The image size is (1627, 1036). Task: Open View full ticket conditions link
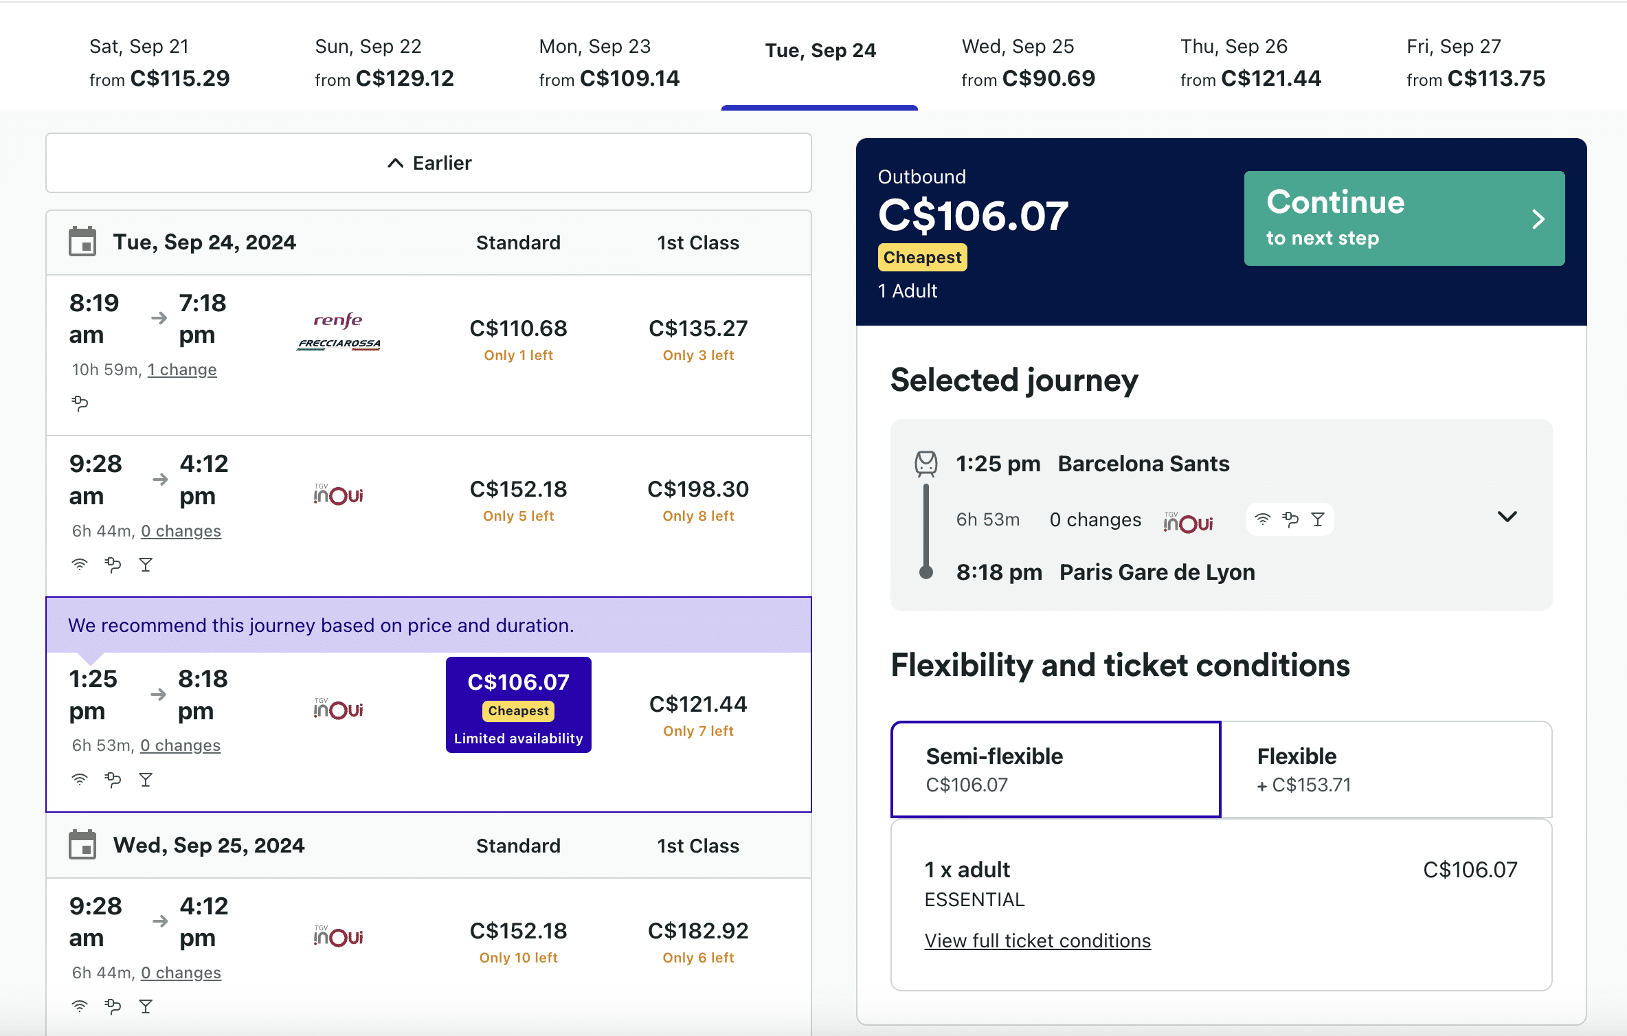click(x=1037, y=941)
